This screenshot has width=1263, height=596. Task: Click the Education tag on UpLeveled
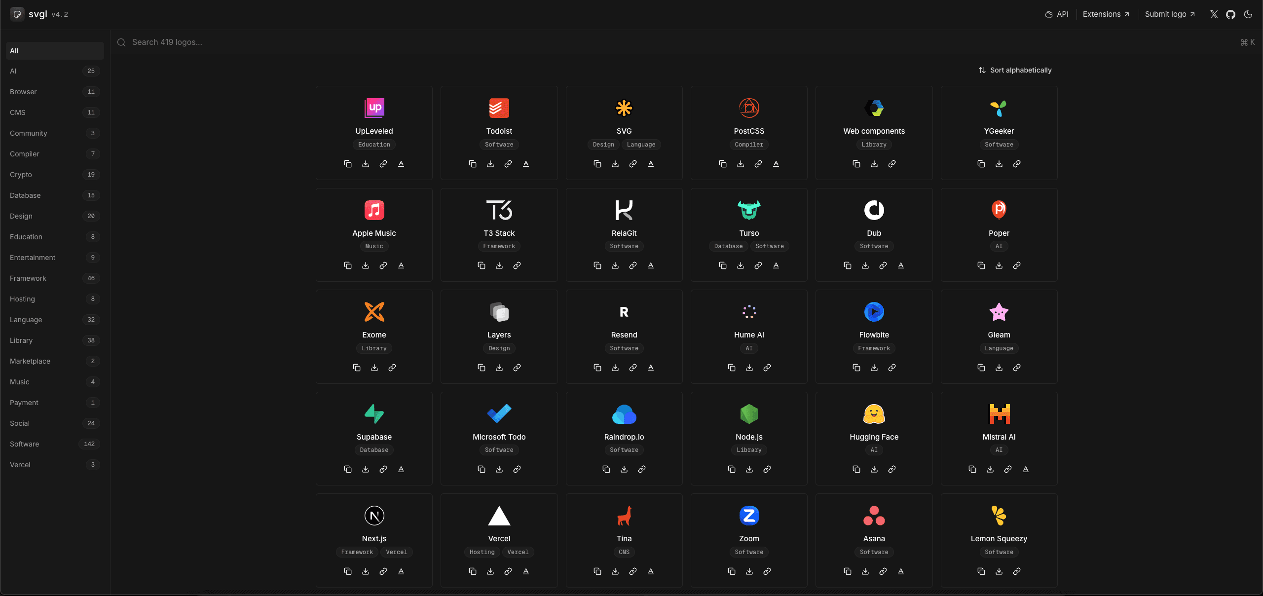pos(374,145)
